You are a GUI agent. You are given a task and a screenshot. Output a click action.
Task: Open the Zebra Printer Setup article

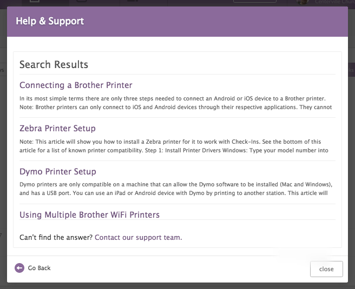pyautogui.click(x=57, y=129)
